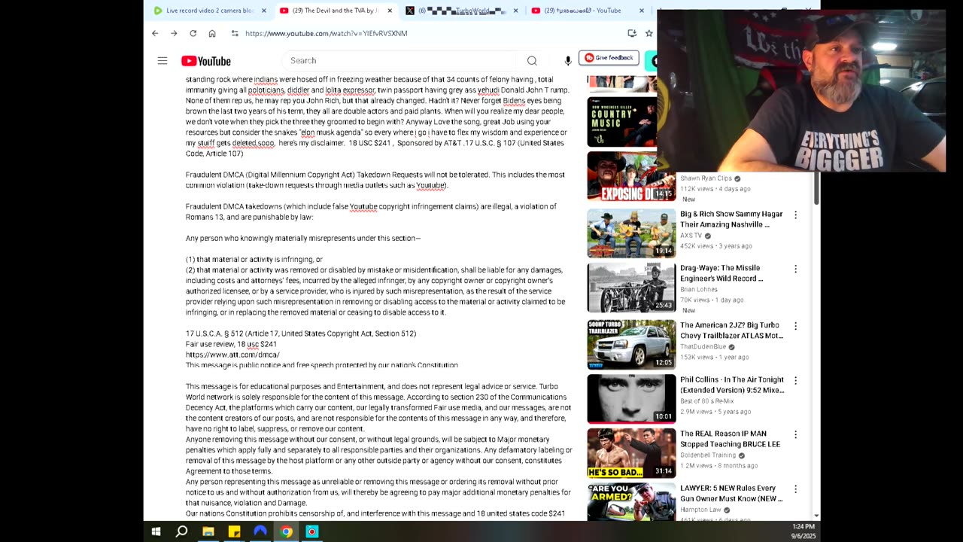Click title The REAL Reason IP MAN Stopped Teaching
The image size is (963, 542).
pos(731,439)
